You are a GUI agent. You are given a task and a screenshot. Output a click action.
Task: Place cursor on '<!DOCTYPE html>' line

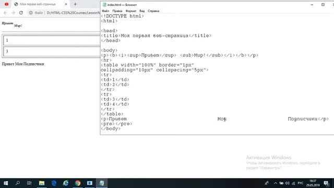tap(122, 16)
